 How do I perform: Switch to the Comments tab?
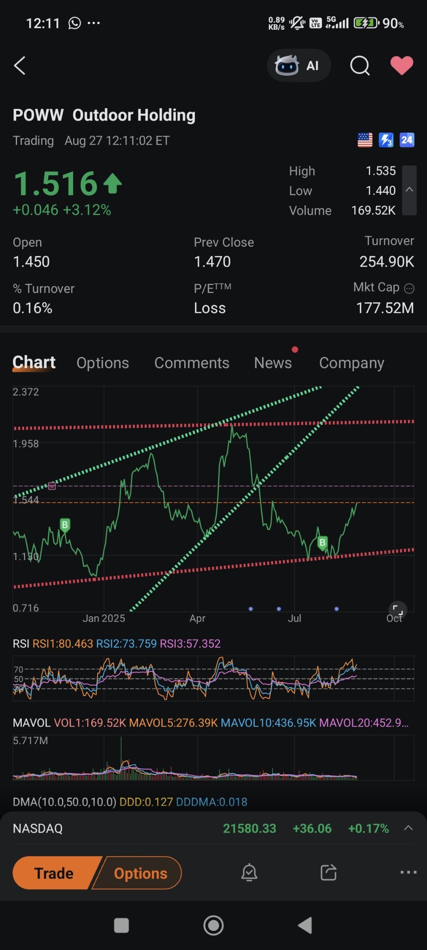click(x=192, y=363)
